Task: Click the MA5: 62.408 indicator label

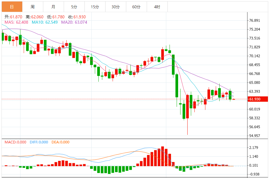Action: pyautogui.click(x=16, y=22)
